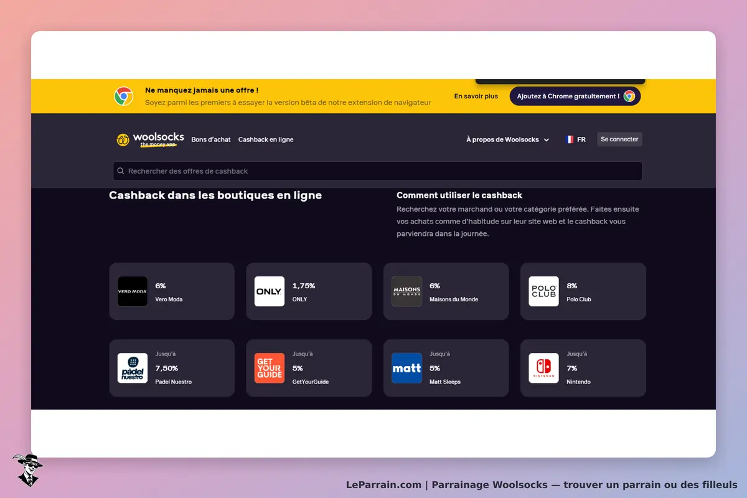Image resolution: width=747 pixels, height=498 pixels.
Task: Click the search magnifier icon
Action: pyautogui.click(x=121, y=171)
